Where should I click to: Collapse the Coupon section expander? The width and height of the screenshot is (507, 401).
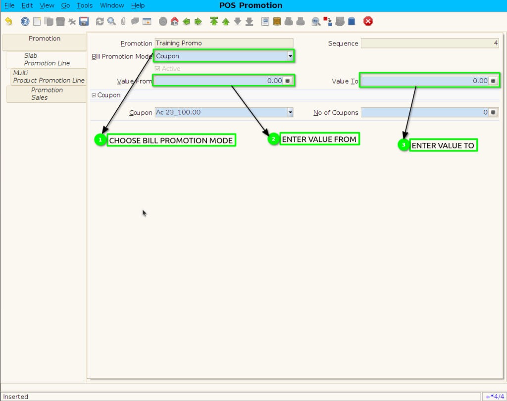click(94, 95)
